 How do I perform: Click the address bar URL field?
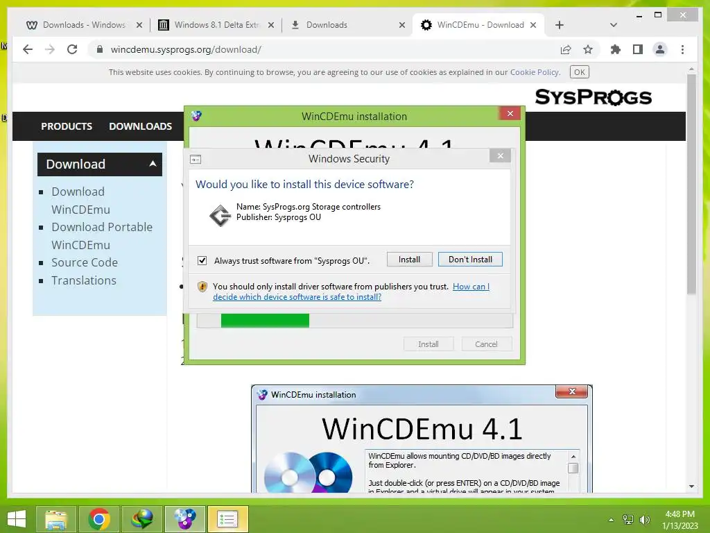click(x=326, y=49)
